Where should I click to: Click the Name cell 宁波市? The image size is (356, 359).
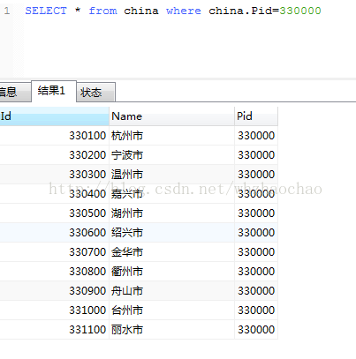point(171,155)
